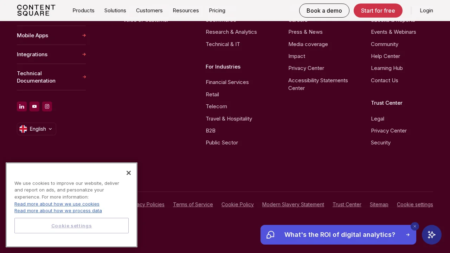Open the Terms of Service page
Image resolution: width=450 pixels, height=253 pixels.
(193, 204)
